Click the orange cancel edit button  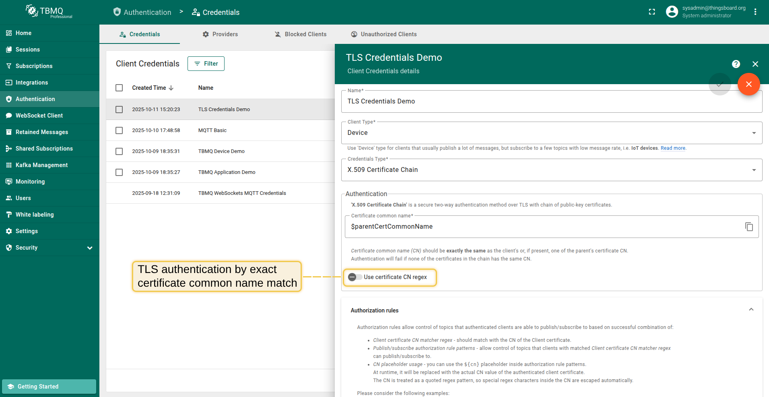tap(748, 84)
